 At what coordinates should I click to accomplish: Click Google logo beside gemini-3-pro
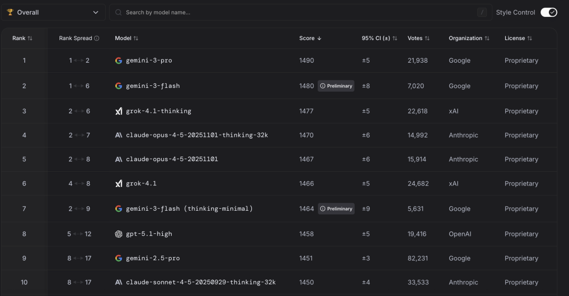pos(119,61)
